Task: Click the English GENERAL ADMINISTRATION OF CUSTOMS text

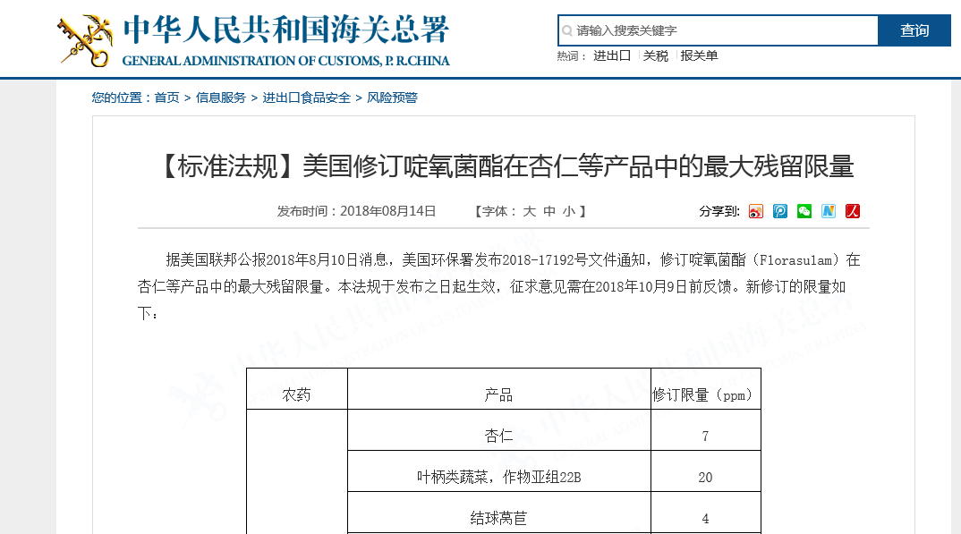Action: tap(285, 61)
